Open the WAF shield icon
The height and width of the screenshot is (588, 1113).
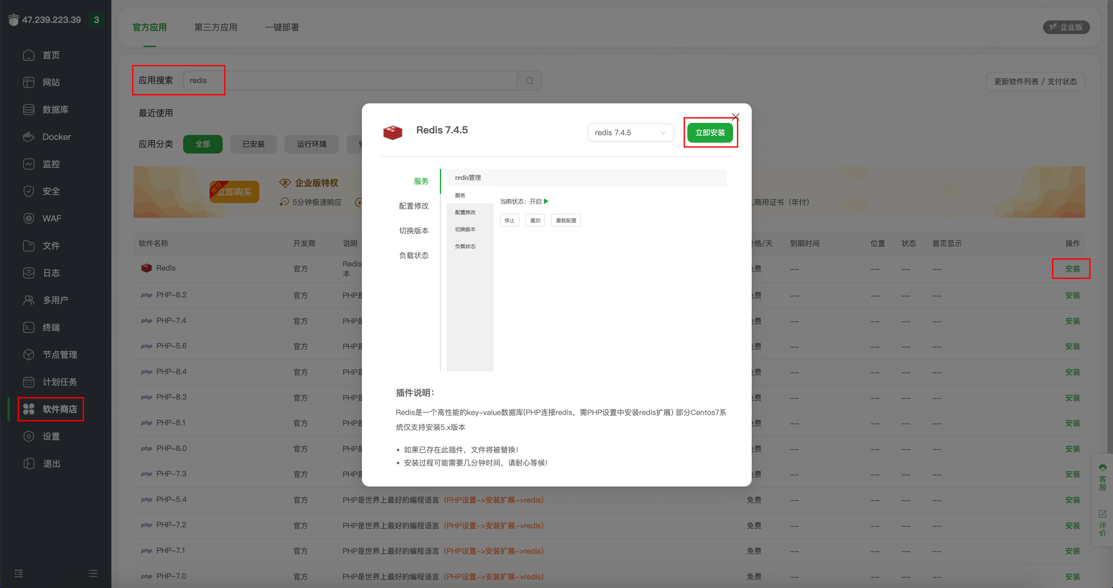point(28,218)
